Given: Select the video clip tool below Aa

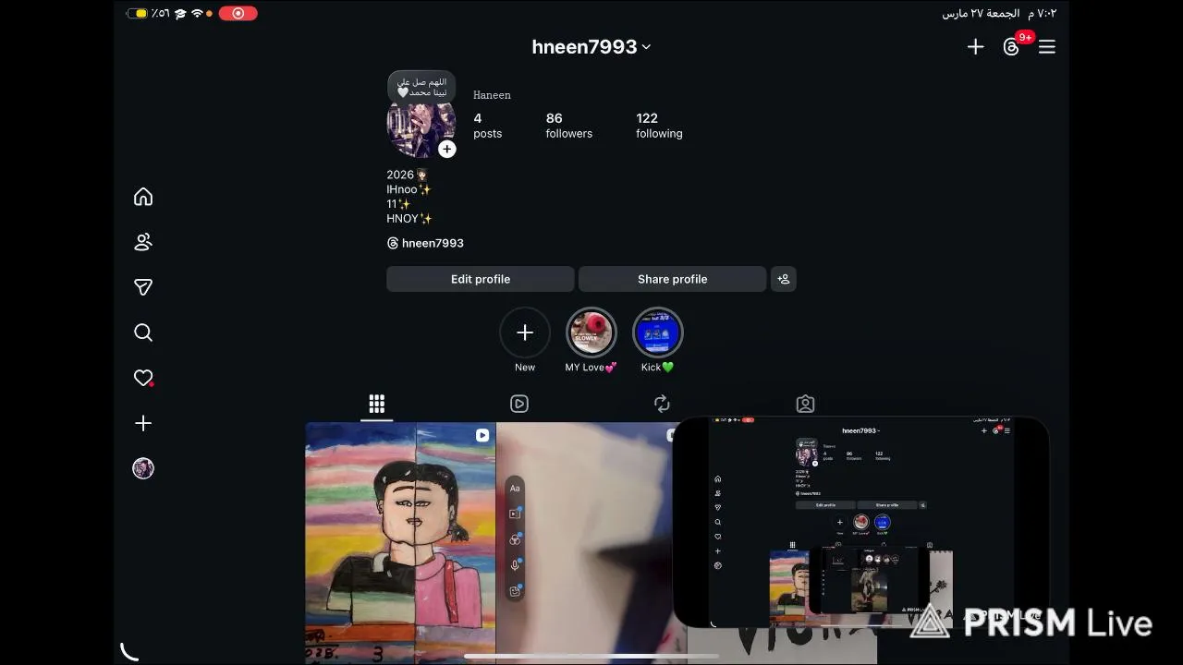Looking at the screenshot, I should (515, 514).
